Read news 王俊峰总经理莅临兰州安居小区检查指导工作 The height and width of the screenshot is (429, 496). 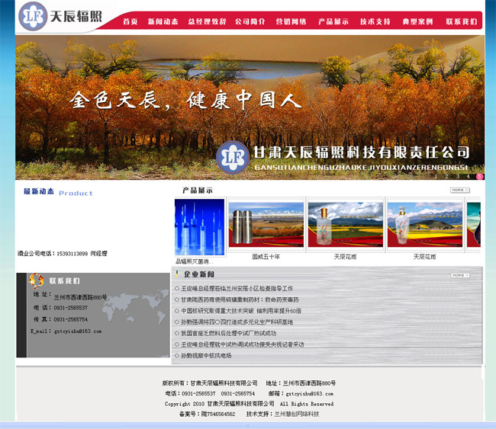[x=237, y=289]
